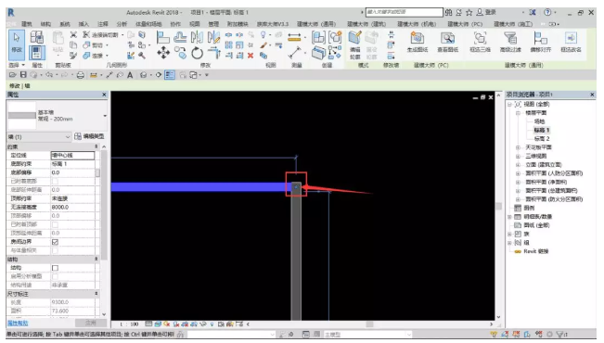
Task: Choose the Rotate tool in Modify panel
Action: pos(197,53)
